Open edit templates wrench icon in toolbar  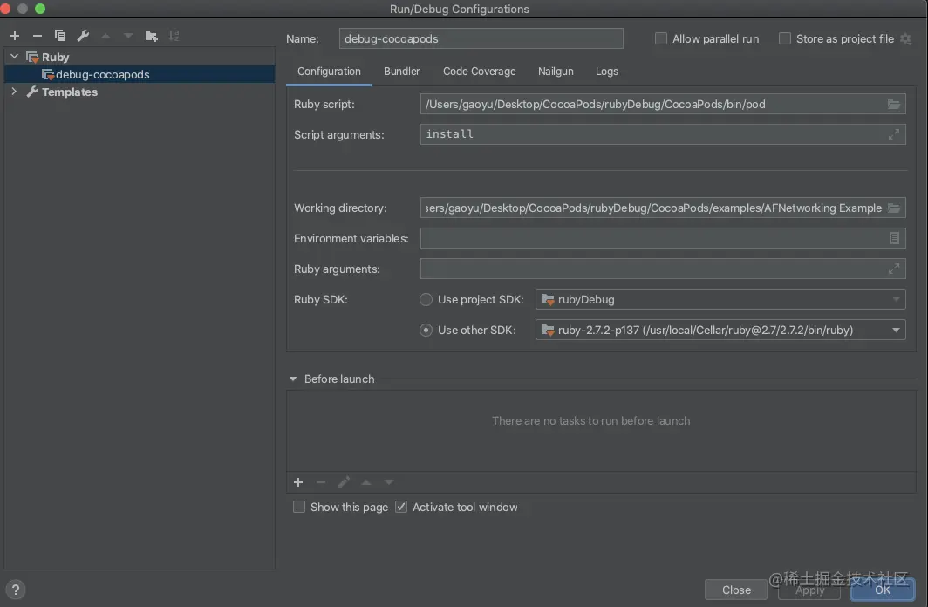[83, 36]
